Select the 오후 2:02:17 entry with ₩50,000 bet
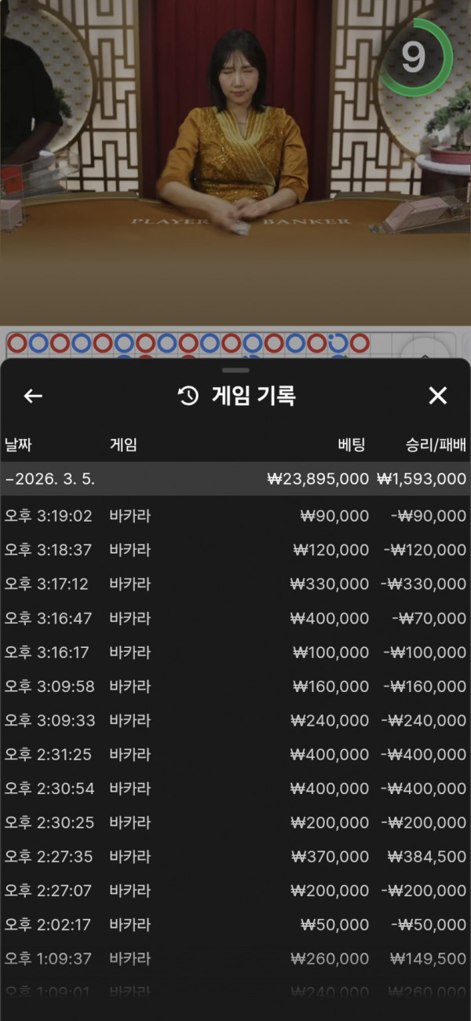This screenshot has width=471, height=1021. tap(235, 925)
